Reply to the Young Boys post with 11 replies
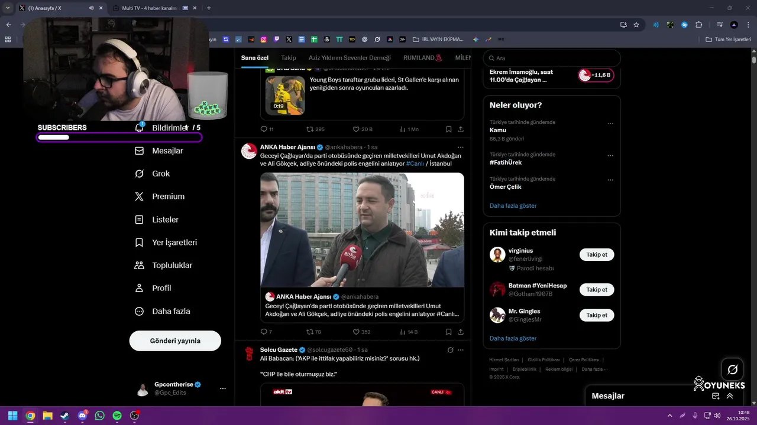Screen dimensions: 757x425 [264, 129]
